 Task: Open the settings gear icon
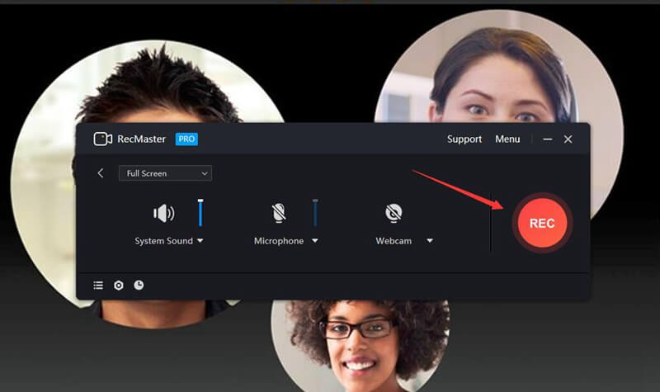[x=119, y=286]
